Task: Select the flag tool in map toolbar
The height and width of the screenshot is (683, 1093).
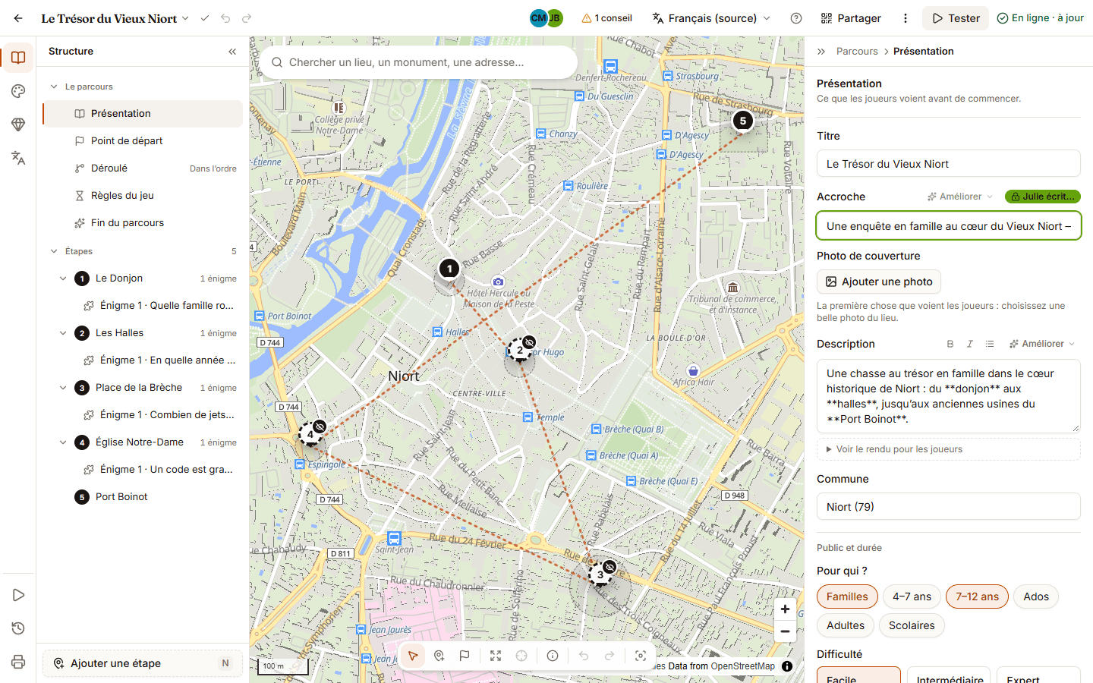Action: tap(465, 656)
